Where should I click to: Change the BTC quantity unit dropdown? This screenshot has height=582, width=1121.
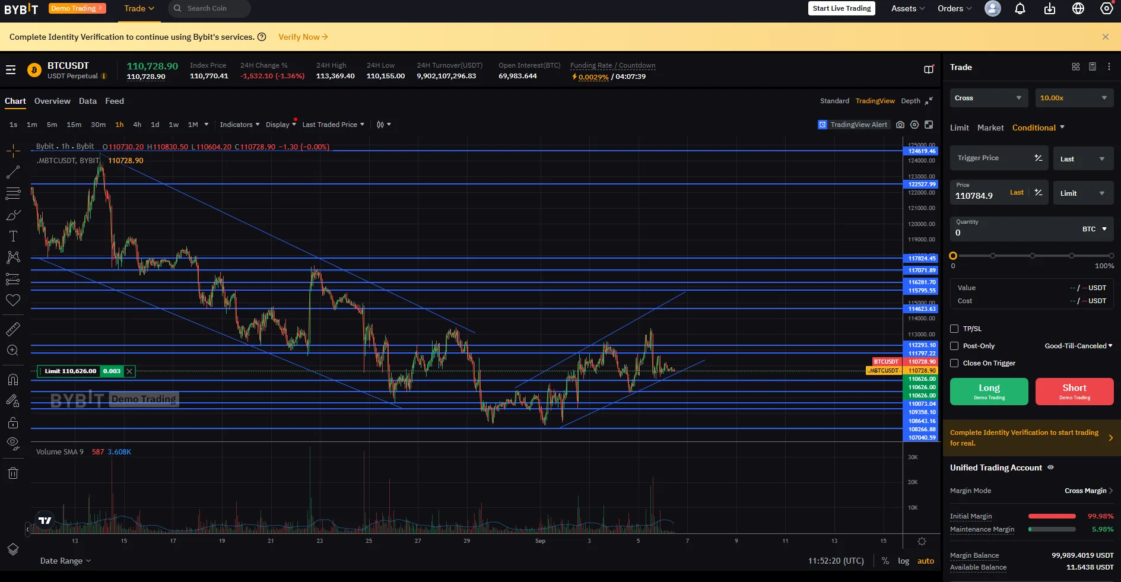tap(1094, 229)
